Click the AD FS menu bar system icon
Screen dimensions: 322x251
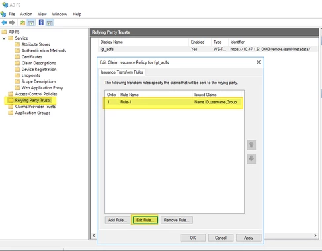[x=3, y=14]
